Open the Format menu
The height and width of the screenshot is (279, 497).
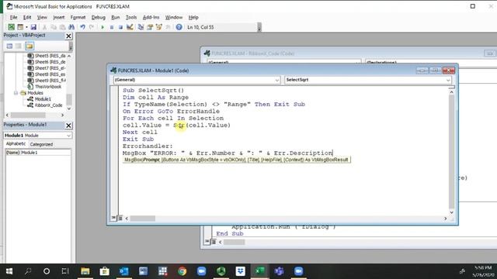click(x=78, y=17)
